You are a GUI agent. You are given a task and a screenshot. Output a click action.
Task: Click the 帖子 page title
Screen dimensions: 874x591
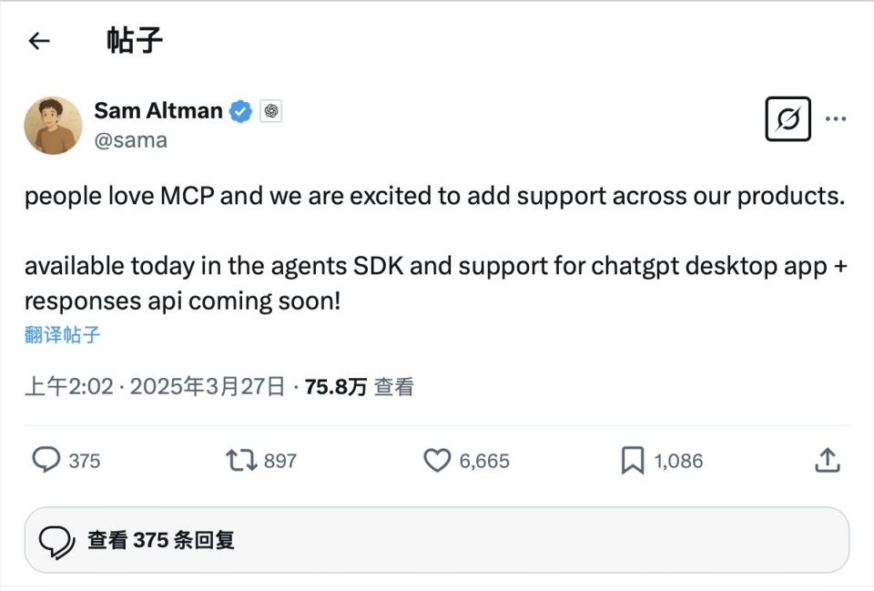pyautogui.click(x=135, y=40)
